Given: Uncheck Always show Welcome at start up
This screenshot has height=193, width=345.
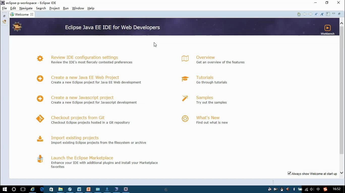Looking at the screenshot, I should pyautogui.click(x=289, y=173).
